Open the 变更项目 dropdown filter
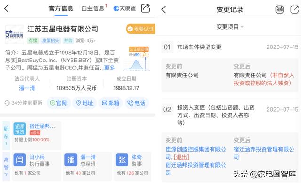The height and width of the screenshot is (183, 301). tap(230, 27)
